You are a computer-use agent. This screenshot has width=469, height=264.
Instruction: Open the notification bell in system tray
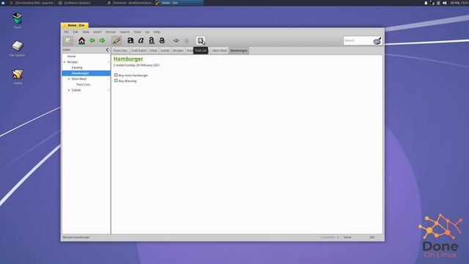click(426, 3)
